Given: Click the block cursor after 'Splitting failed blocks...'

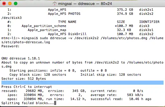Looking at the screenshot, I should [55, 103].
